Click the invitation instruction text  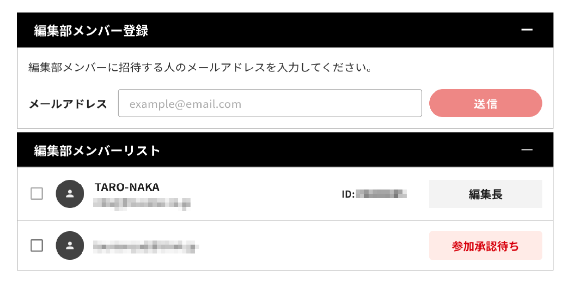tap(200, 67)
